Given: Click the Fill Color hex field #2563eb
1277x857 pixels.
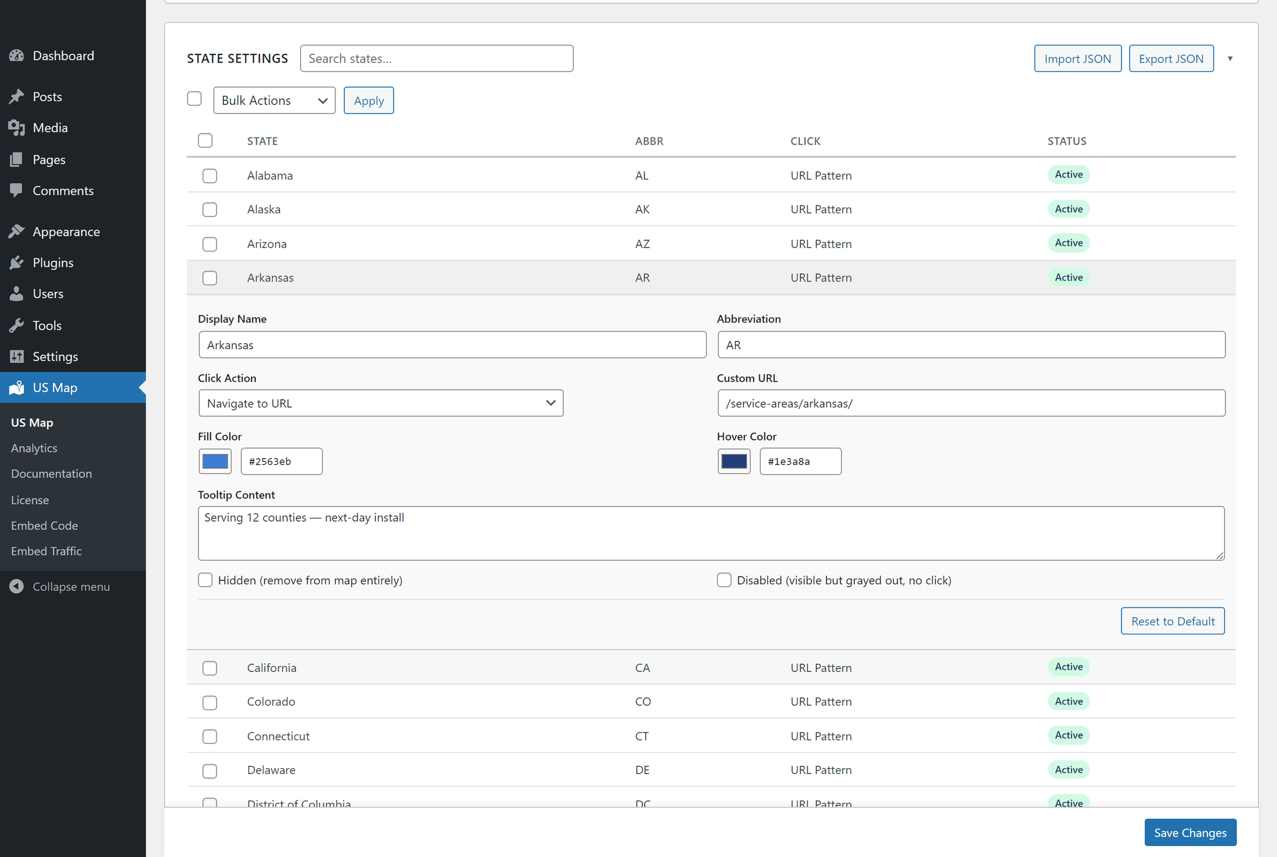Looking at the screenshot, I should pos(282,461).
